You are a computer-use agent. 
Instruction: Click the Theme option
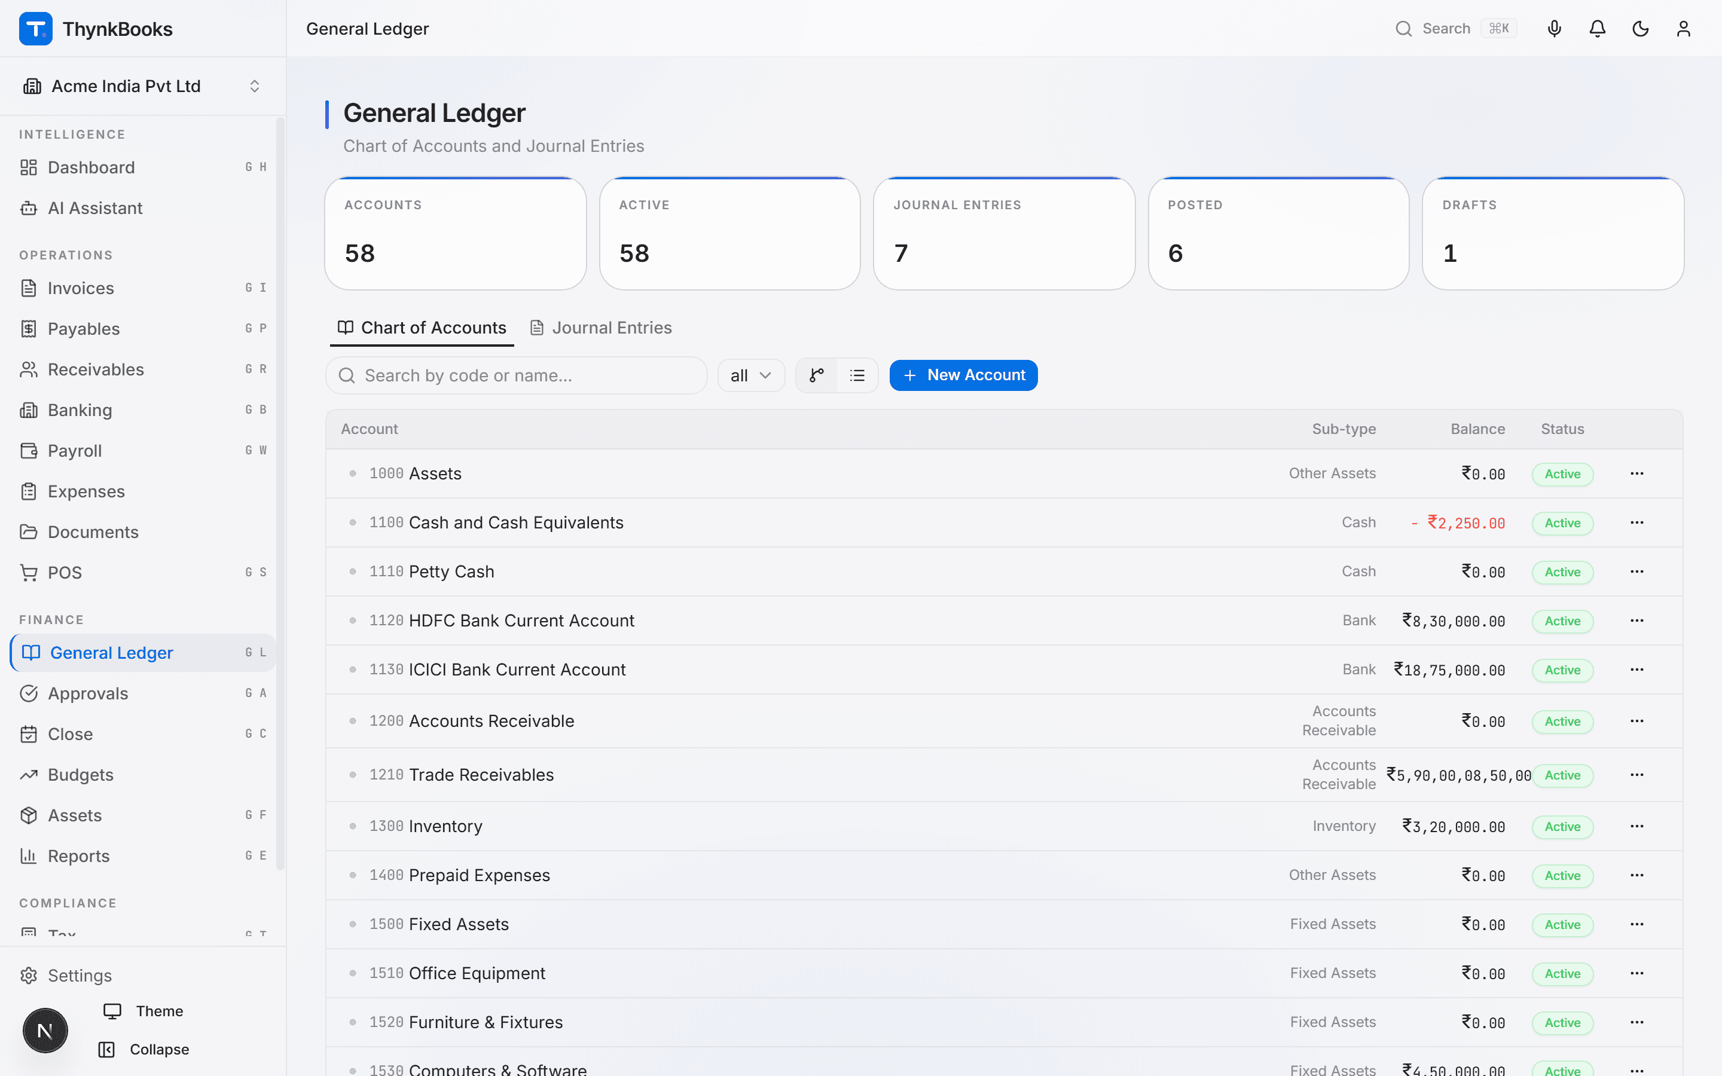(143, 1011)
